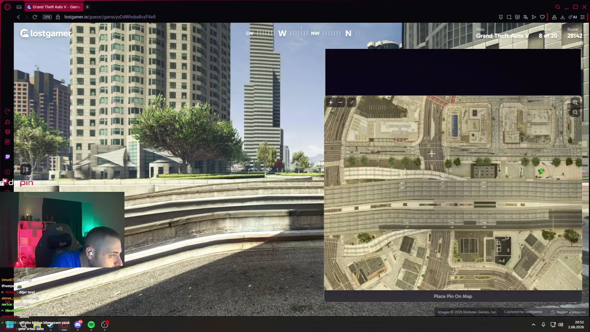Open the send/flow arrow icon in toolbar
The height and width of the screenshot is (332, 590).
534,17
